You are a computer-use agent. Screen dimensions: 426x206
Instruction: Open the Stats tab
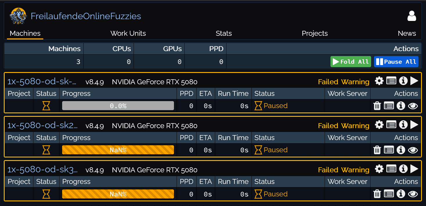click(x=224, y=33)
